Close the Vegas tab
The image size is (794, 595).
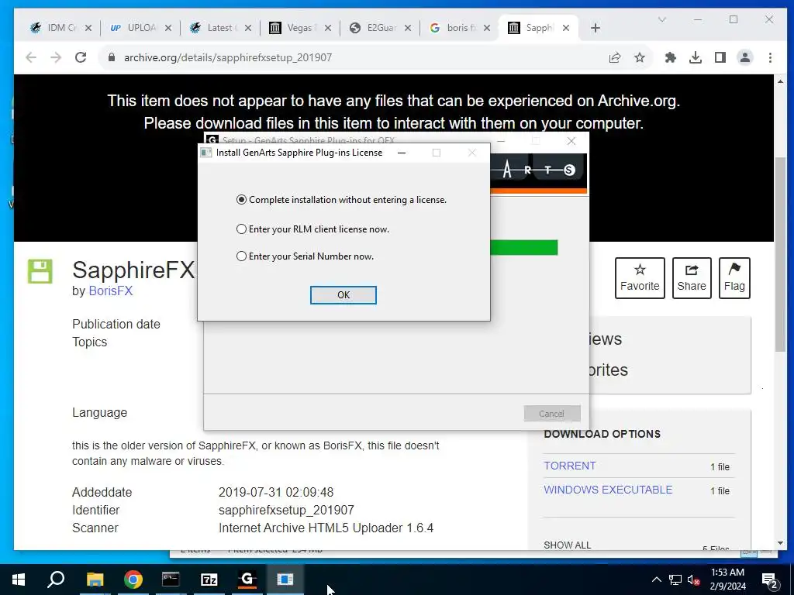coord(328,28)
